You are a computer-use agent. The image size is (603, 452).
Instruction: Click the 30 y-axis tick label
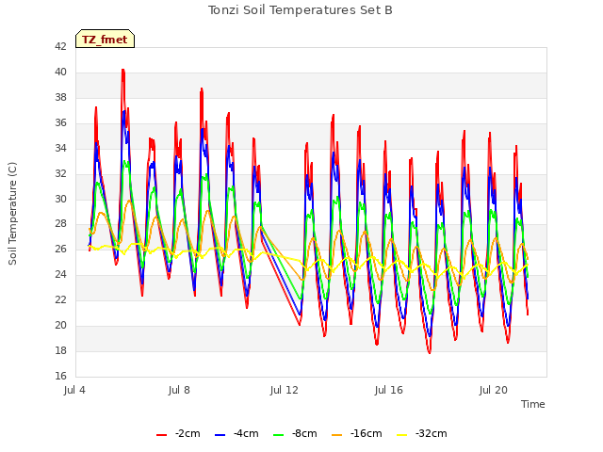(x=60, y=199)
